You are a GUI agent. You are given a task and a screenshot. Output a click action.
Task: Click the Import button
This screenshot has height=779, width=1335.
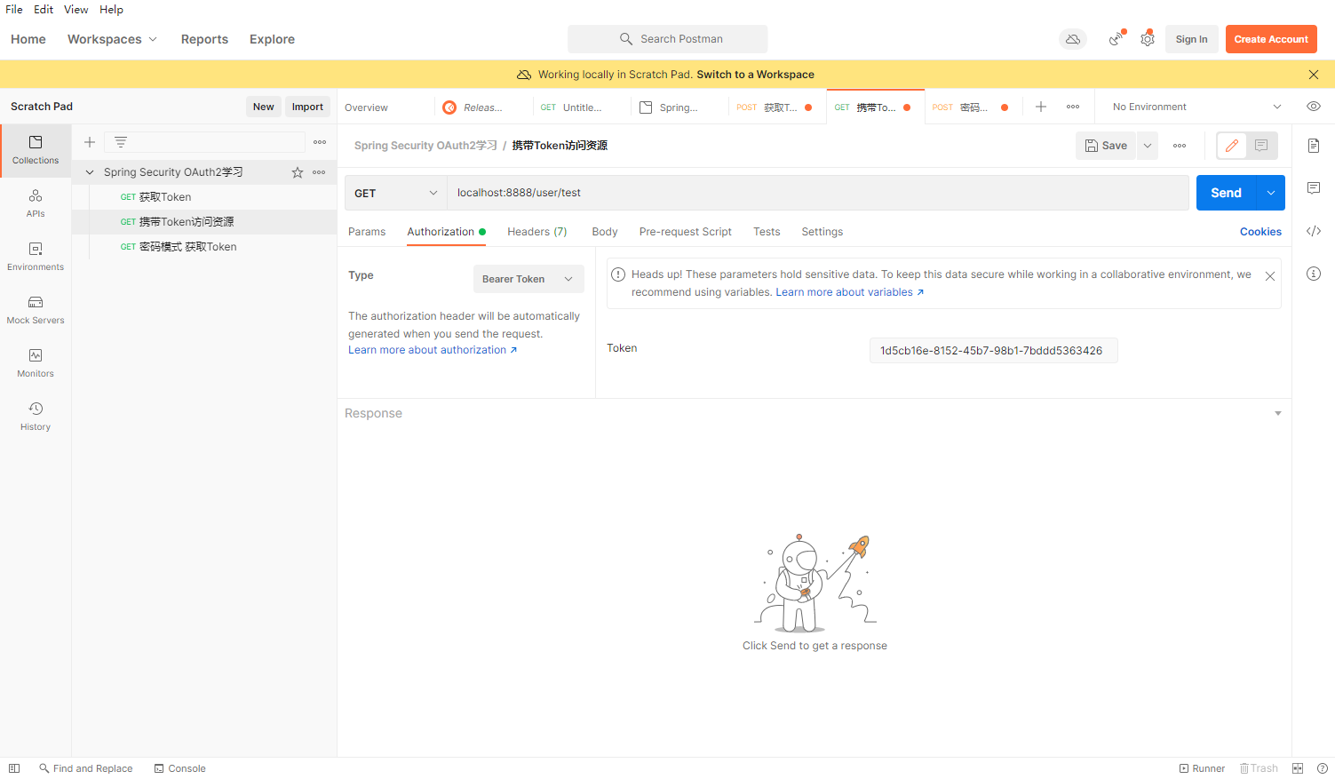tap(307, 107)
